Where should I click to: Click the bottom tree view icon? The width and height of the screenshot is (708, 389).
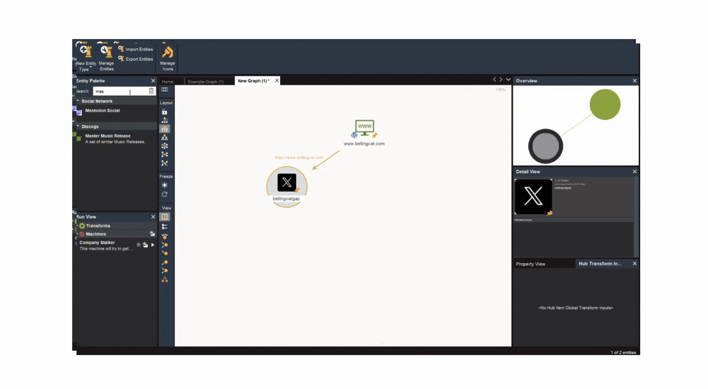[164, 279]
